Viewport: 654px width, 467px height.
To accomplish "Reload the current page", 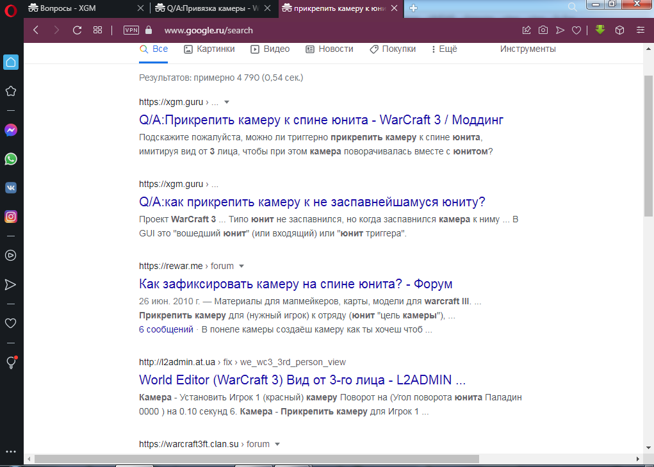I will pos(77,30).
